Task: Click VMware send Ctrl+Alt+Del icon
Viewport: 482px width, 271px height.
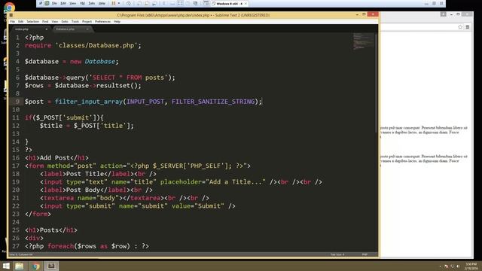Action: pyautogui.click(x=129, y=3)
